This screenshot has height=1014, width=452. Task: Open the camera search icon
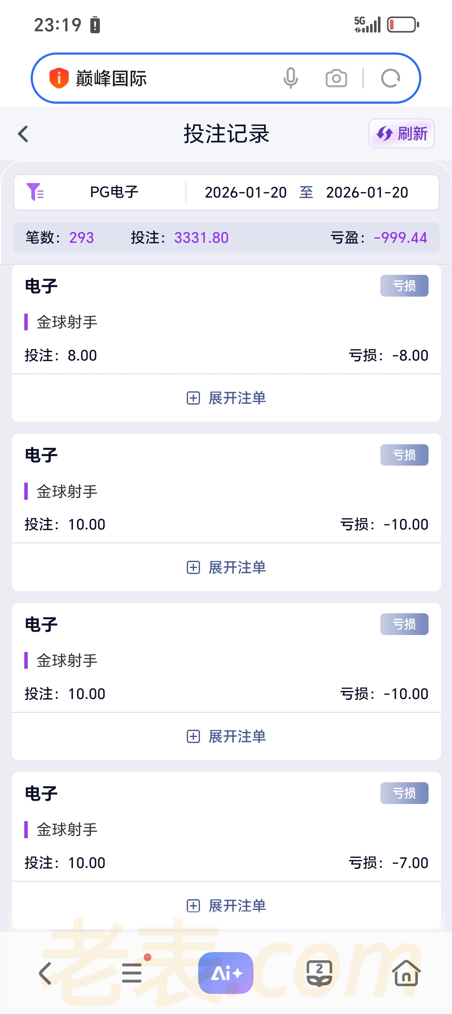(336, 78)
